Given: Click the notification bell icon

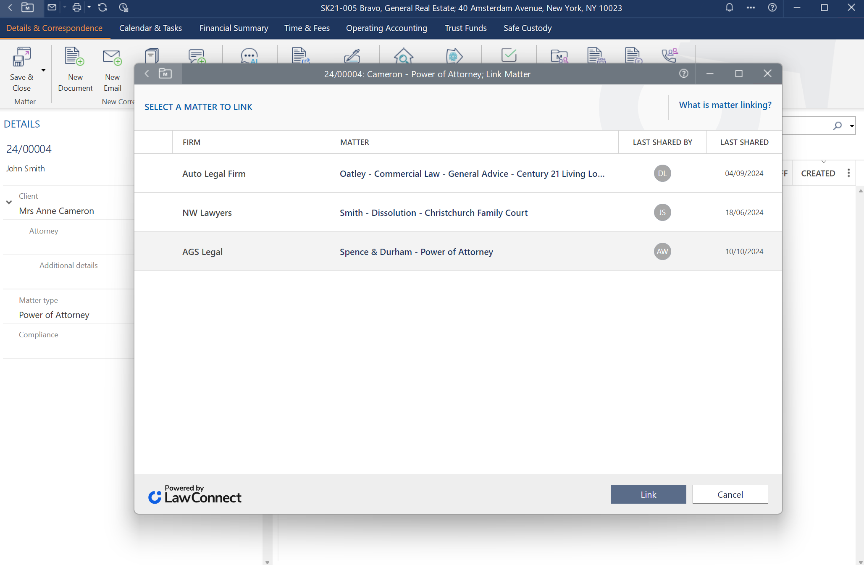Looking at the screenshot, I should (729, 8).
